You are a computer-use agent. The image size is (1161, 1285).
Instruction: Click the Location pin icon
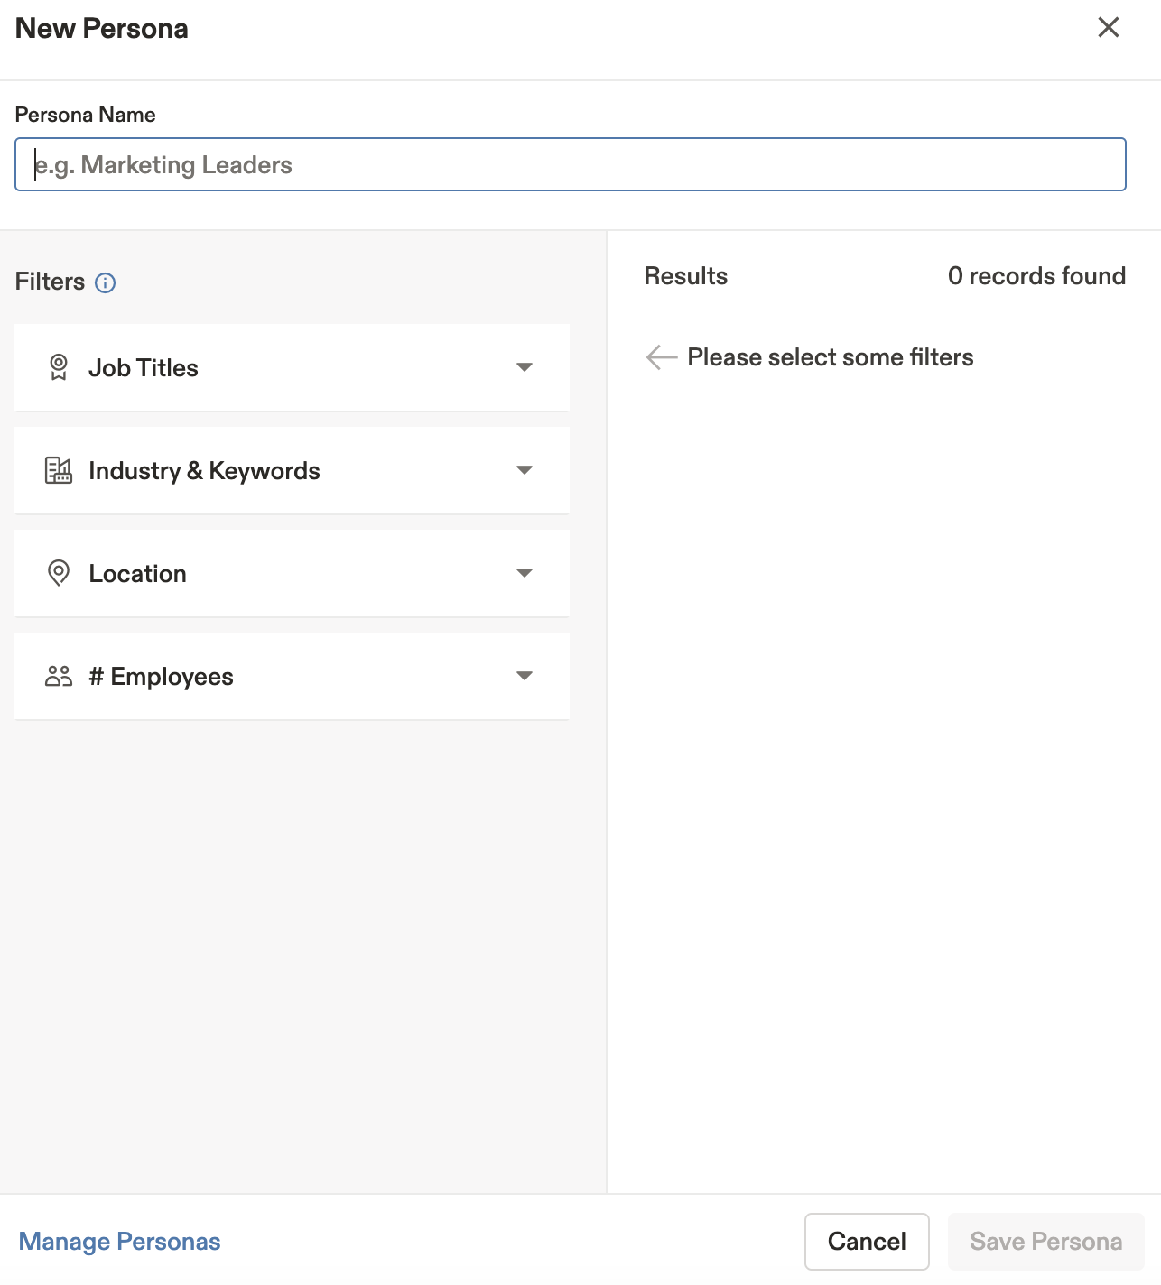(59, 573)
